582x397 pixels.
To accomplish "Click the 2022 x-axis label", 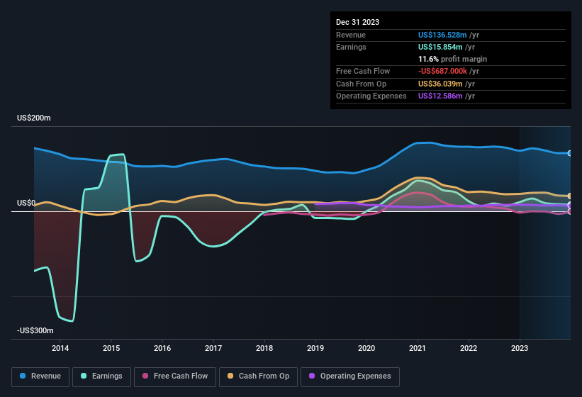I will pyautogui.click(x=469, y=348).
